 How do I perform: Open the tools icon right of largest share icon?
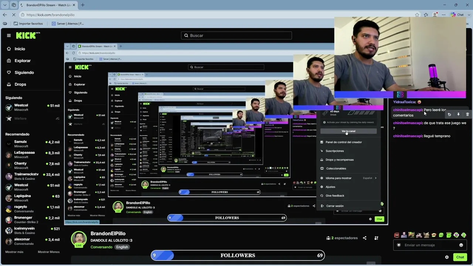click(377, 238)
